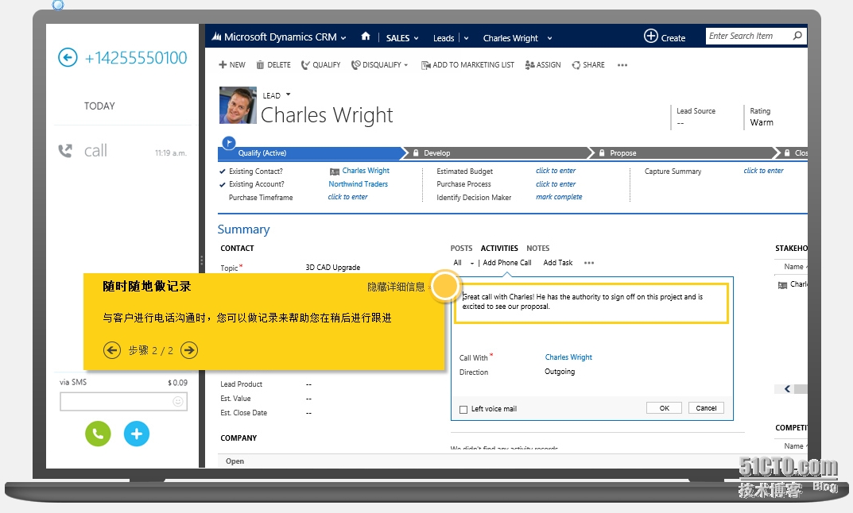
Task: Click to enter Purchase Timeframe
Action: point(347,197)
